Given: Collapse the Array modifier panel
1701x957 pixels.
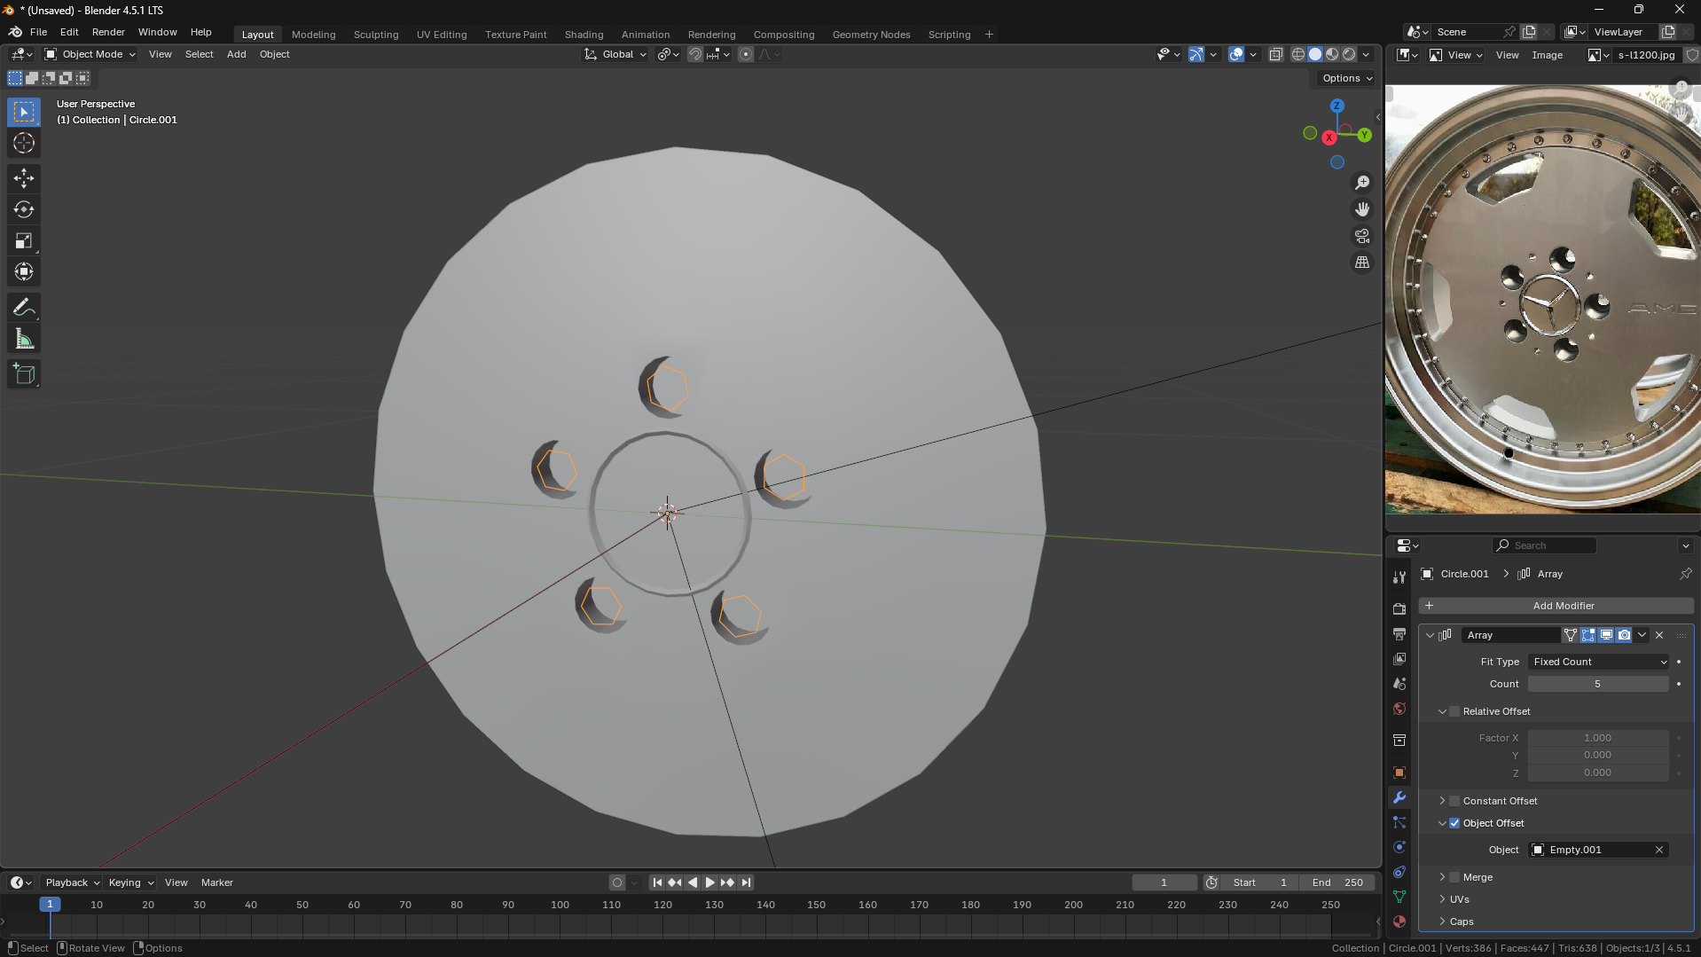Looking at the screenshot, I should point(1430,635).
